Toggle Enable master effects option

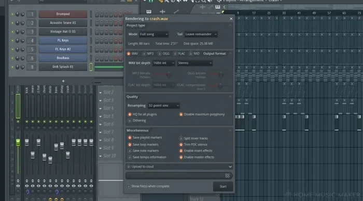coord(181,157)
